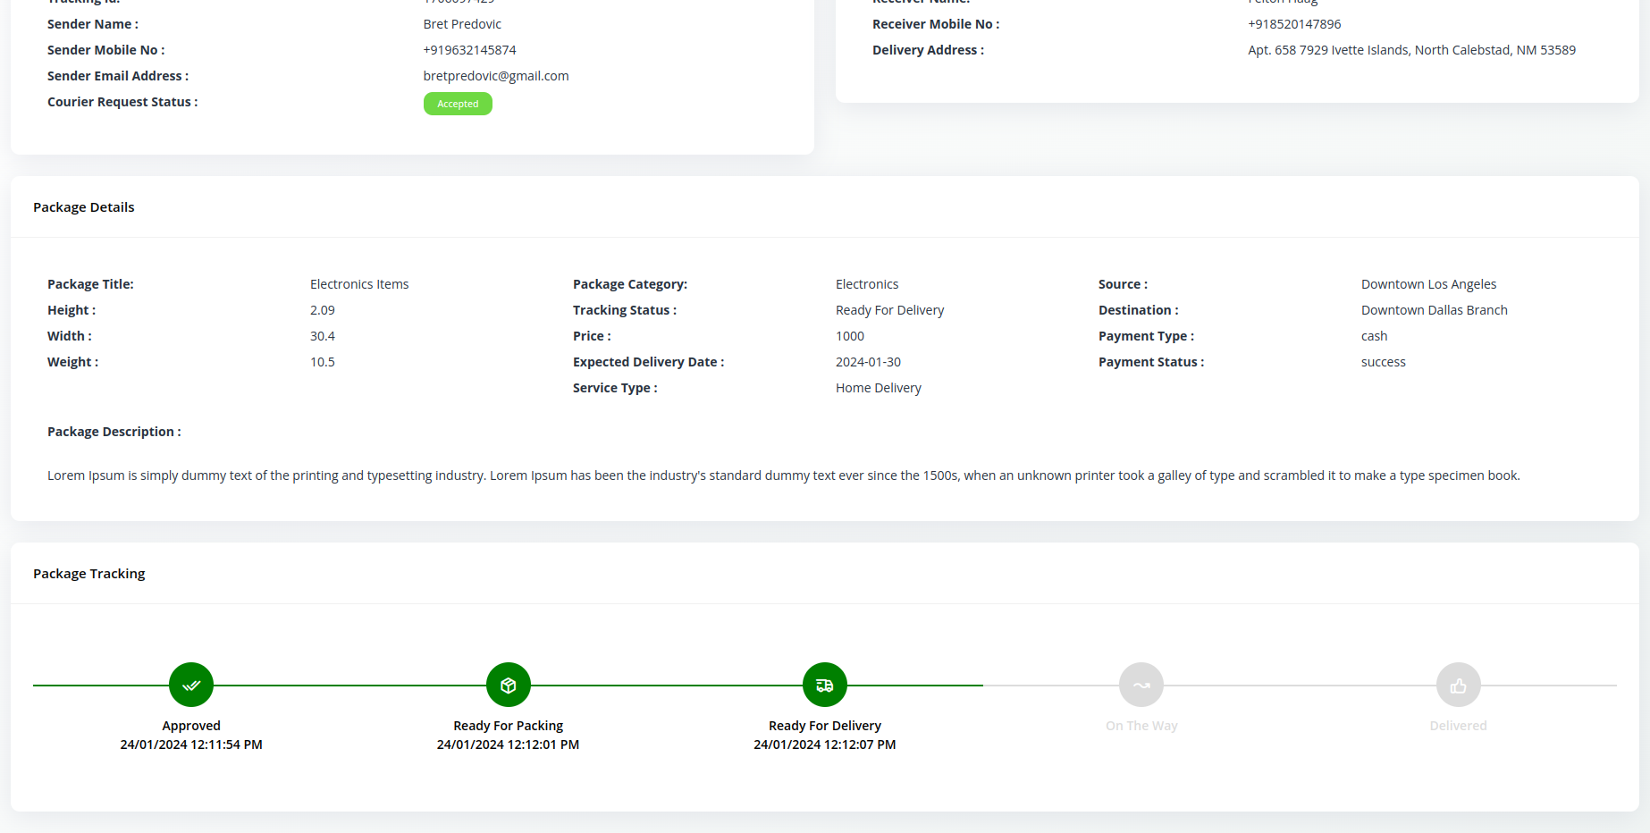Viewport: 1650px width, 833px height.
Task: Click the Downtown Dallas Branch destination value
Action: click(x=1434, y=310)
